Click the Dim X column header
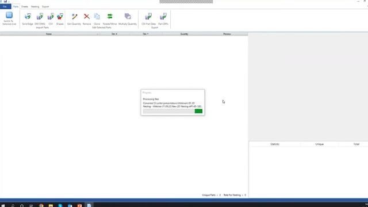The width and height of the screenshot is (368, 207). [x=114, y=34]
